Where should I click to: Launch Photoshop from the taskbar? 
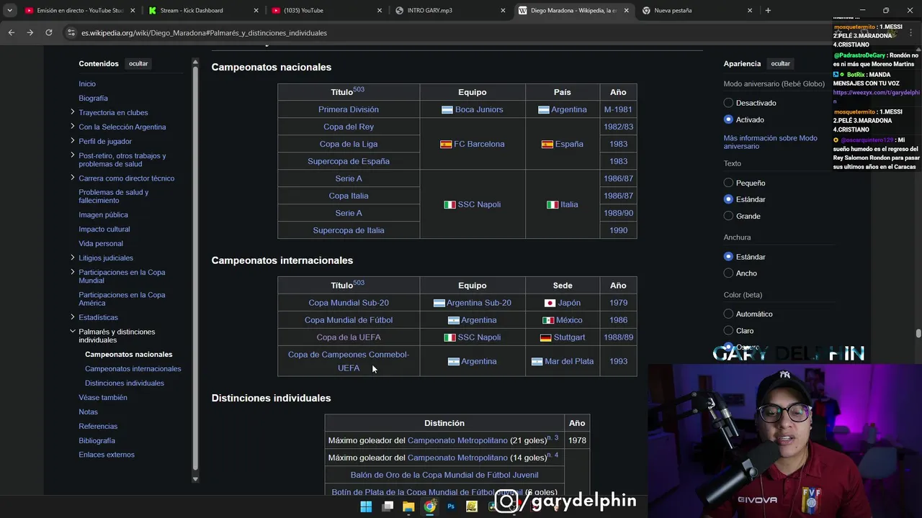click(451, 506)
